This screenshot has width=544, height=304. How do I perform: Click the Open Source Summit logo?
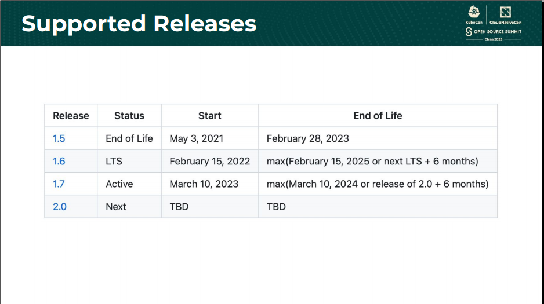point(494,32)
